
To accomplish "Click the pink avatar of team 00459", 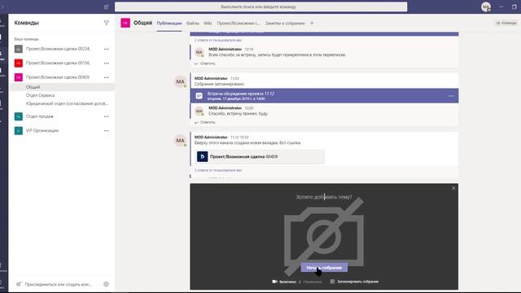I will point(19,77).
